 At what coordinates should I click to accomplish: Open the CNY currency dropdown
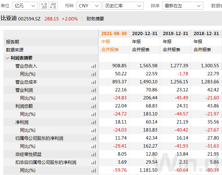(x=88, y=6)
